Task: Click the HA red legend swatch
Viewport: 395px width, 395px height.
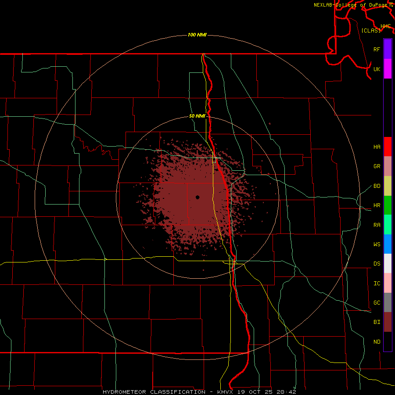Action: click(x=388, y=147)
